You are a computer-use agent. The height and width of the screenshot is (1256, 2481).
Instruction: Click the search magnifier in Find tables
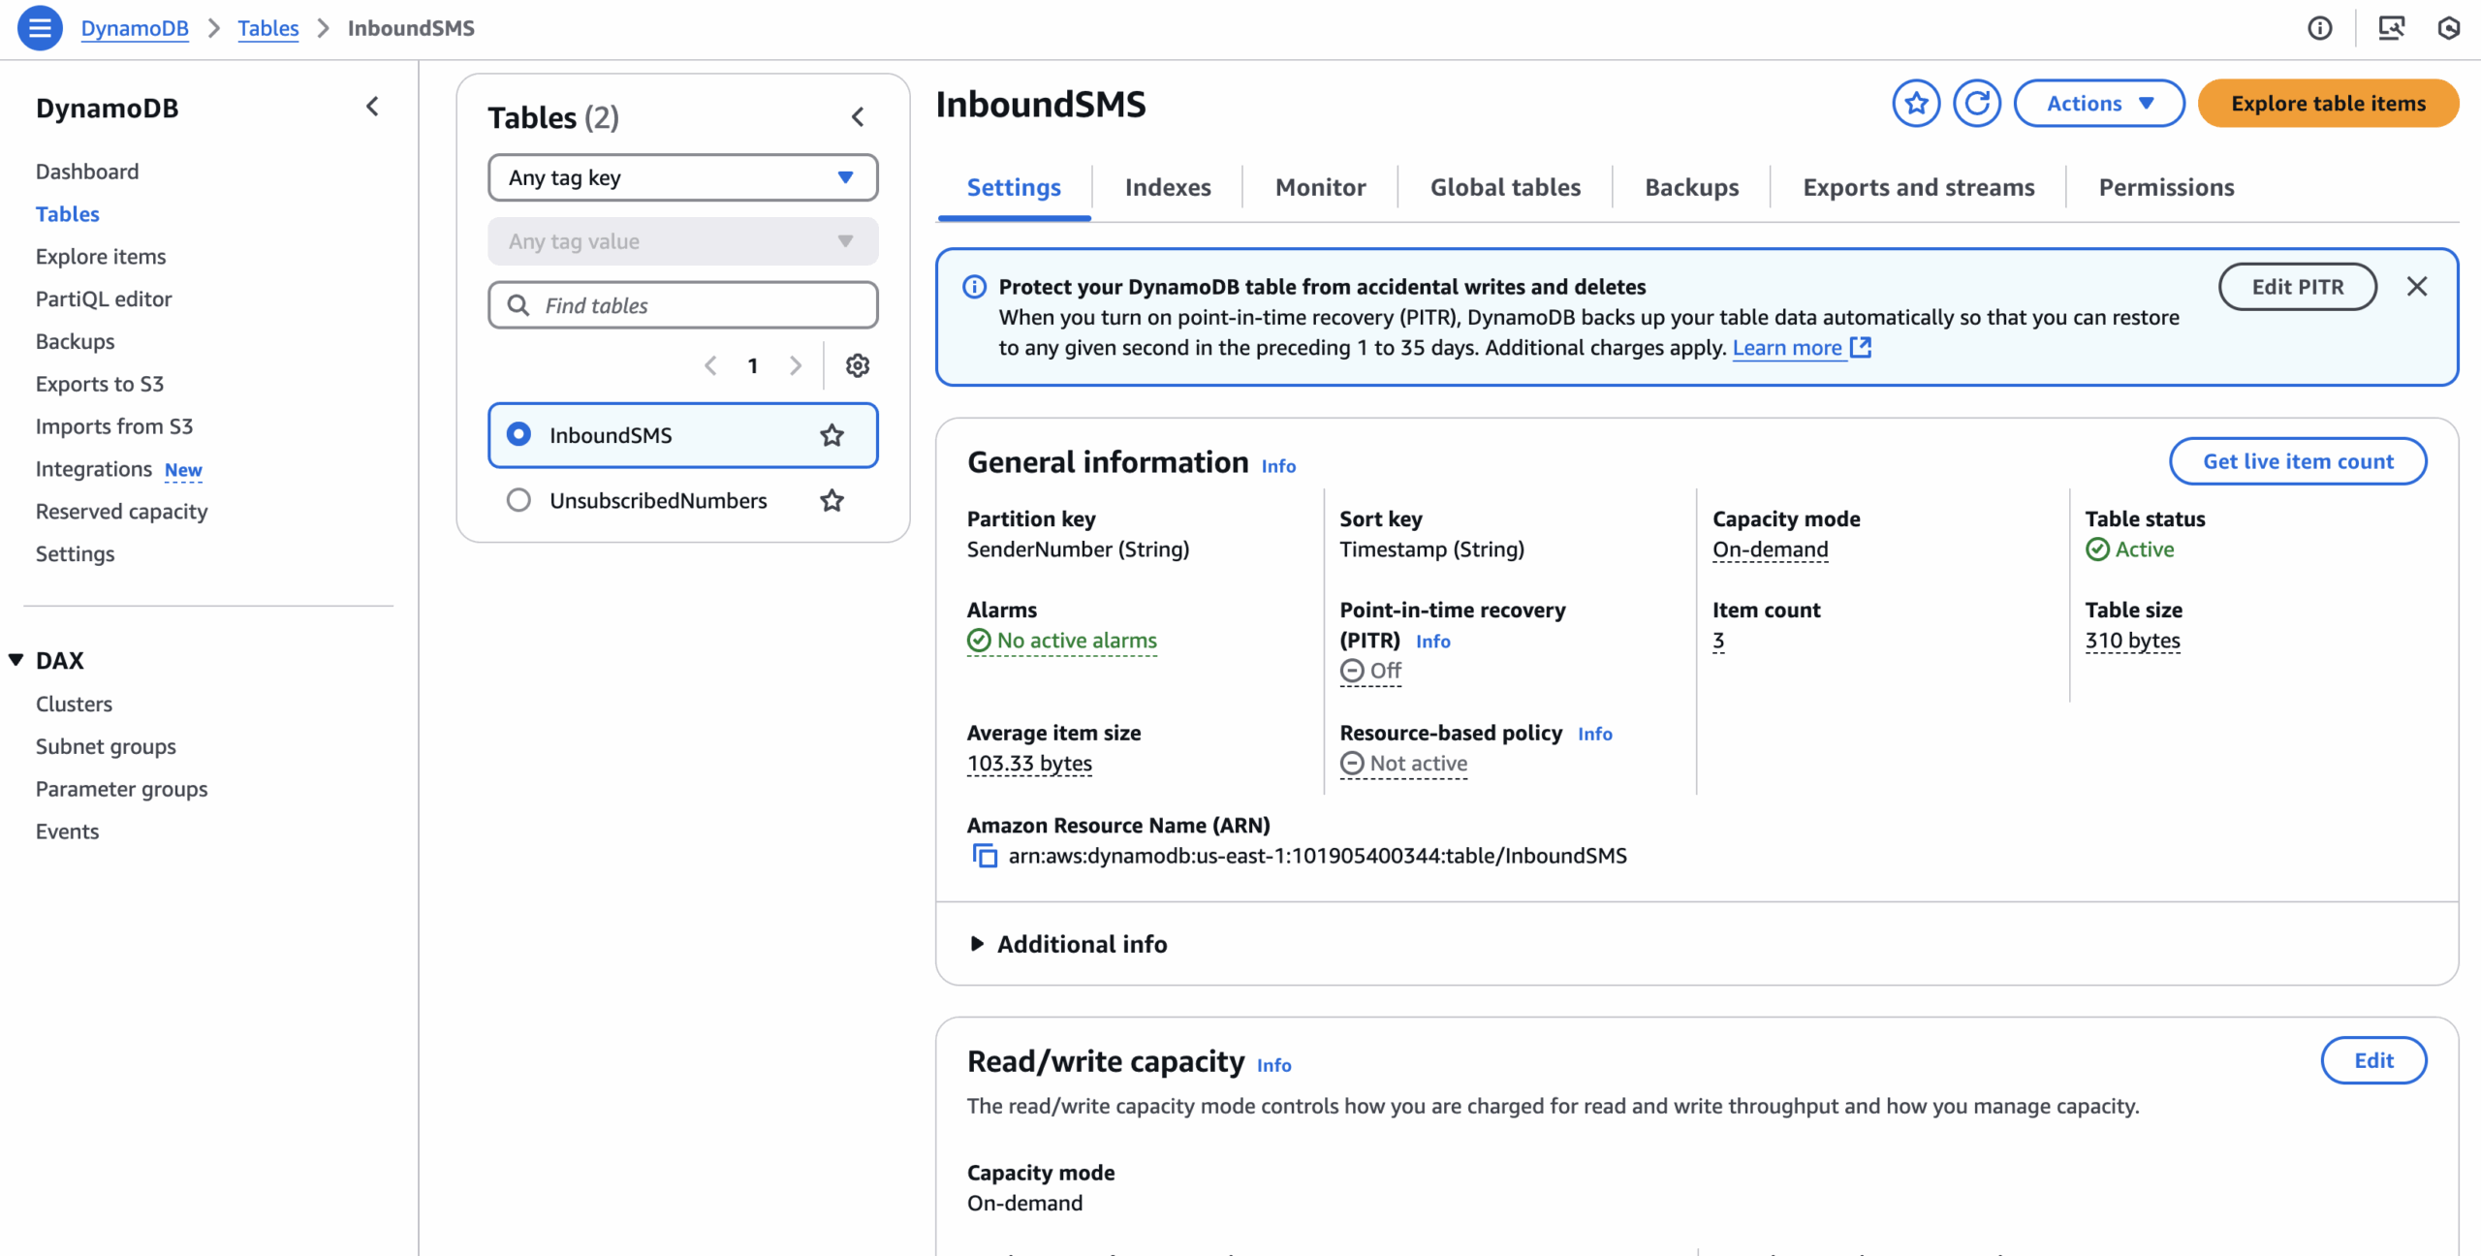coord(518,305)
